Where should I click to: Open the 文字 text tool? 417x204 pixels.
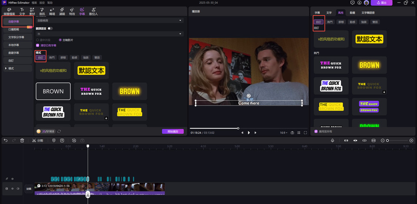(x=22, y=11)
